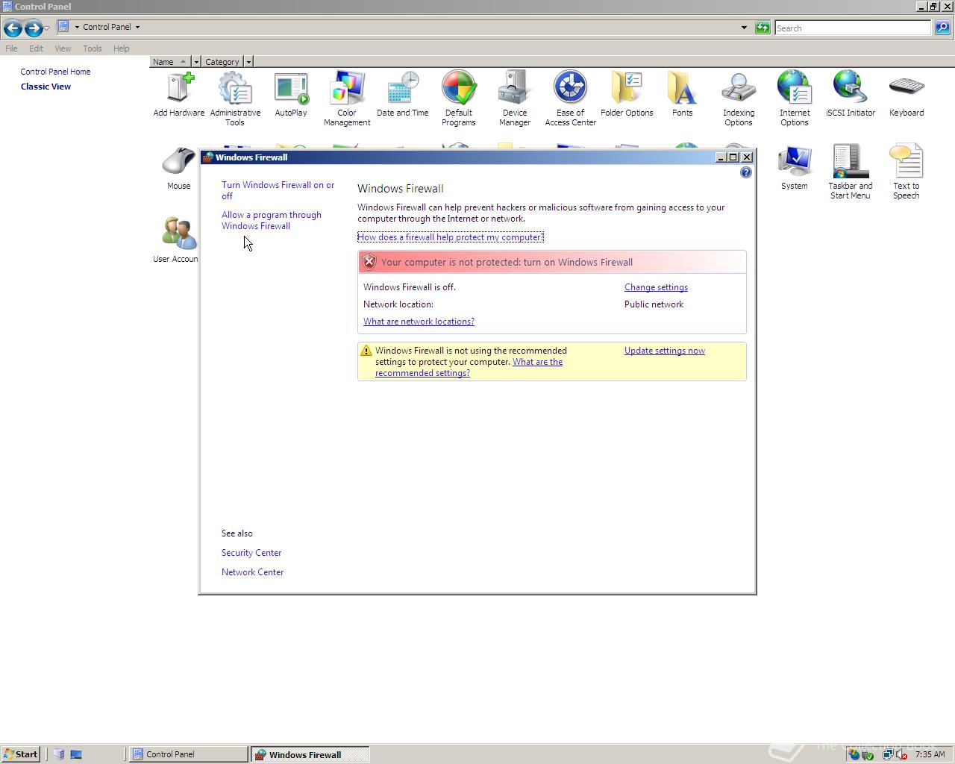Click the system tray clock
Screen dimensions: 955x764
pyautogui.click(x=930, y=754)
